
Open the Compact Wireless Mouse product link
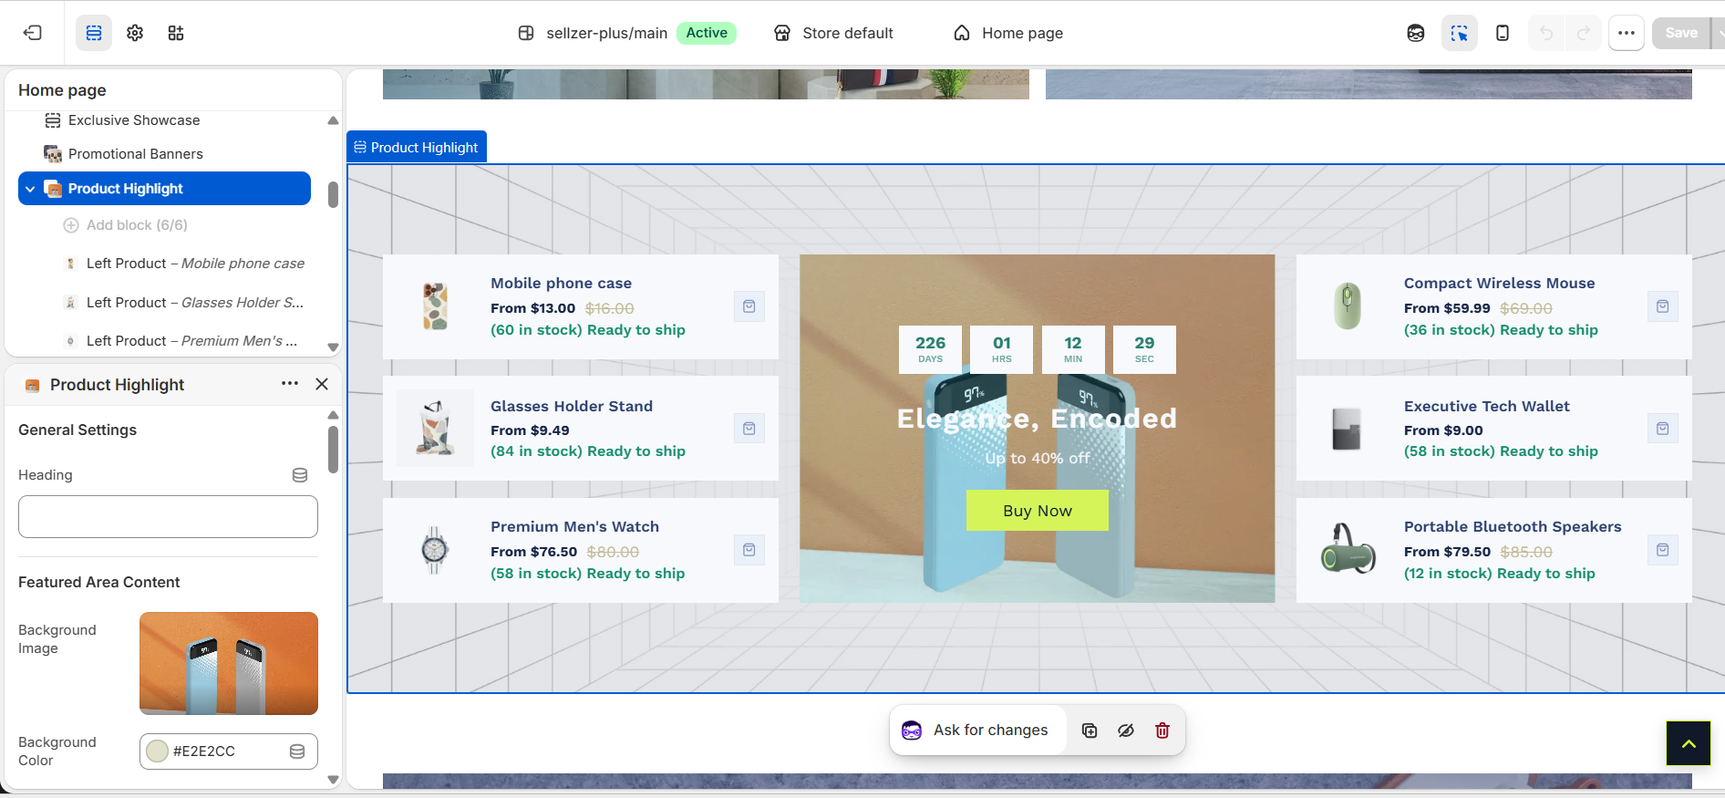coord(1500,284)
